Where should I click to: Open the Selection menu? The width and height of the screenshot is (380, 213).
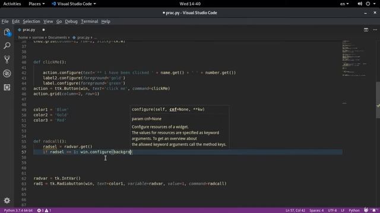point(31,21)
